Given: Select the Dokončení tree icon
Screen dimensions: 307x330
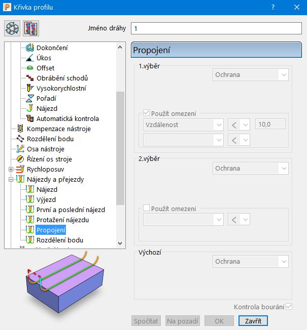Looking at the screenshot, I should tap(29, 48).
